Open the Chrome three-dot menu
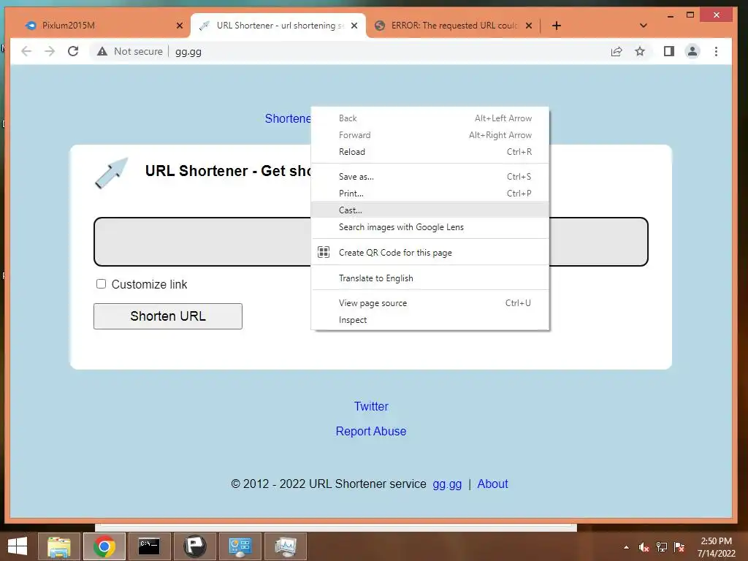Image resolution: width=748 pixels, height=561 pixels. point(716,52)
